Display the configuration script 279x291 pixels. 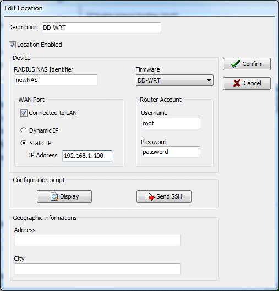click(64, 196)
